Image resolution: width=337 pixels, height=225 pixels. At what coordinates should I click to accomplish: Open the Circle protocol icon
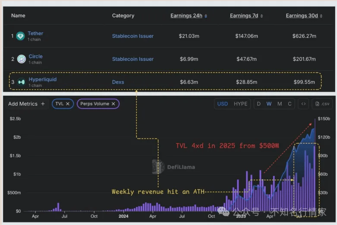21,59
